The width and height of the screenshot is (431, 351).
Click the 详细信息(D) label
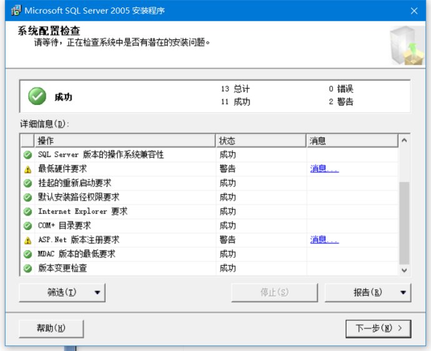click(44, 124)
